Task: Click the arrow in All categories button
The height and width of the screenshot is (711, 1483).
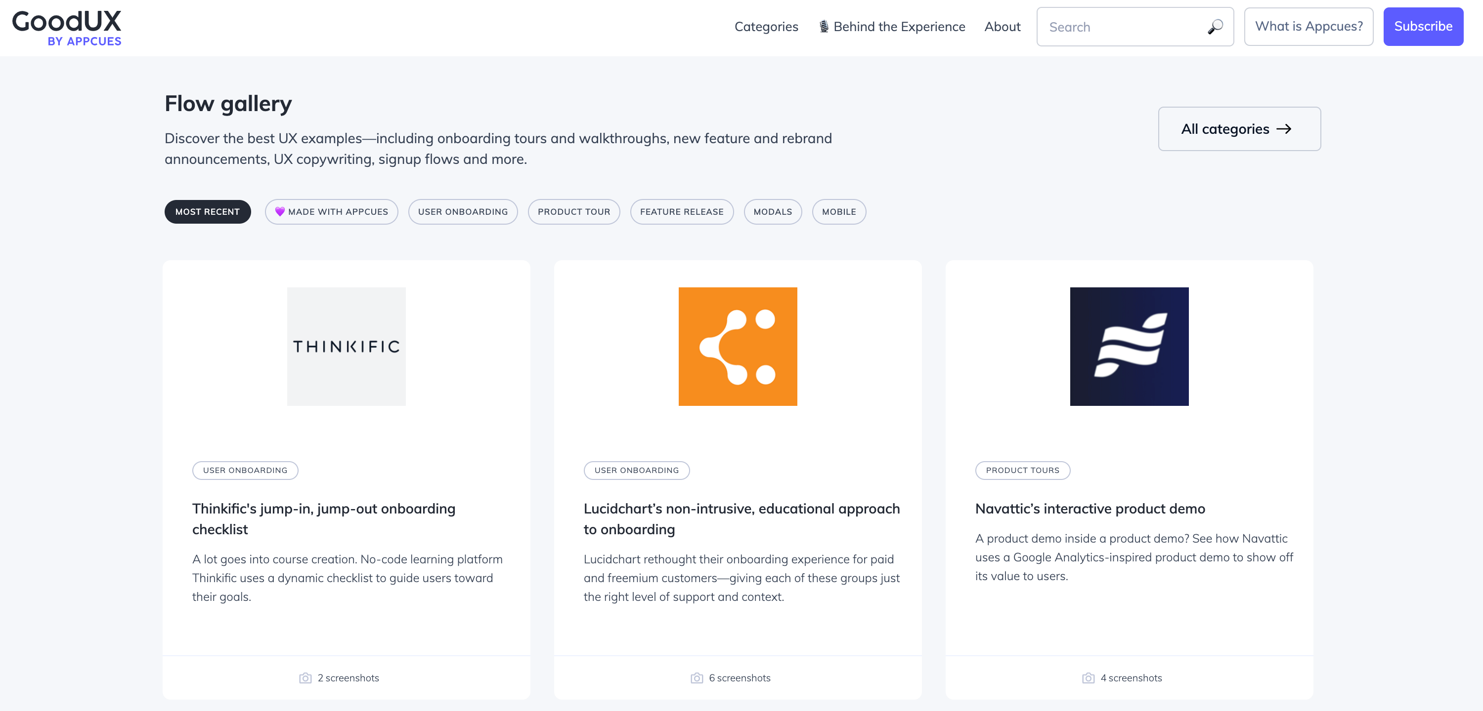Action: tap(1283, 129)
